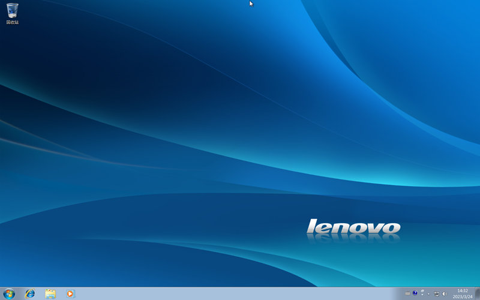This screenshot has width=480, height=300.
Task: Select the Recycle Bin desktop icon
Action: 12,13
